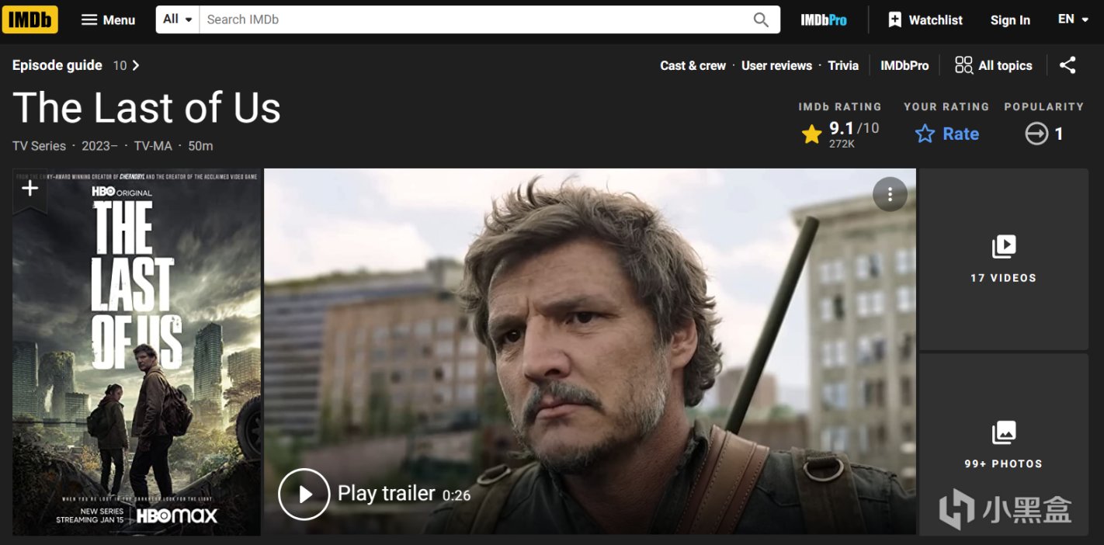Expand the All search category dropdown
The height and width of the screenshot is (545, 1104).
tap(178, 19)
